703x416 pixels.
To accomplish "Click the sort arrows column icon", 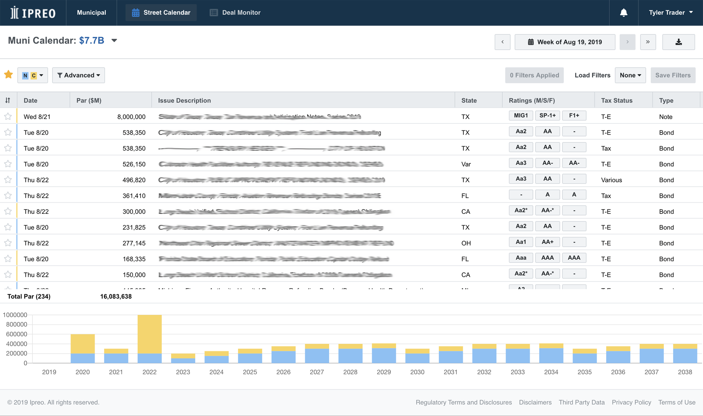I will (x=8, y=100).
